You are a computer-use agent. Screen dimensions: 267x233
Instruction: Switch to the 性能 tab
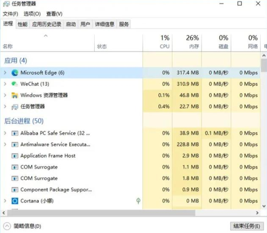[x=23, y=24]
